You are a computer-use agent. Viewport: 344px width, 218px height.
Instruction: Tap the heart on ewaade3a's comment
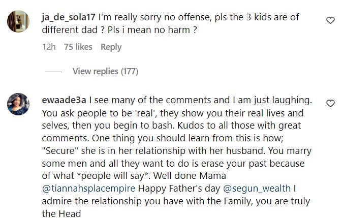[330, 103]
